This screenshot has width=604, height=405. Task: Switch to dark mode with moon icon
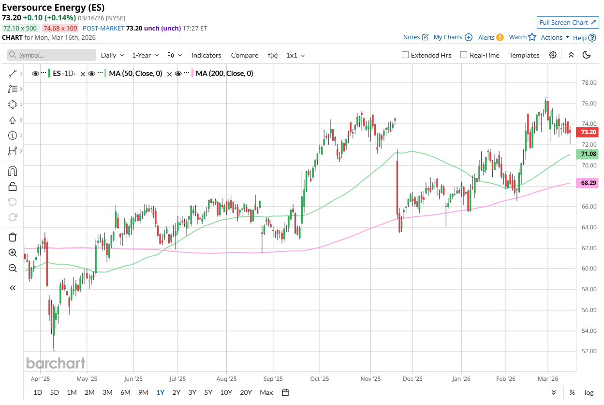tap(587, 55)
